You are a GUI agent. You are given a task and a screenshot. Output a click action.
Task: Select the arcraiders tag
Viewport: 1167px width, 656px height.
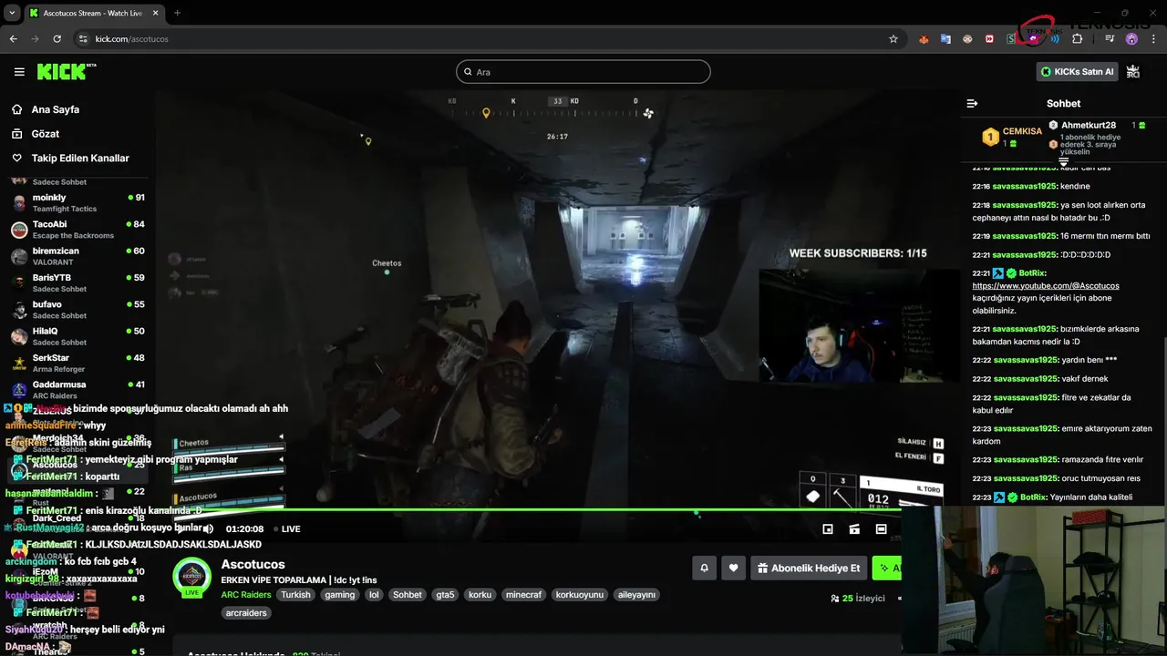click(x=246, y=613)
